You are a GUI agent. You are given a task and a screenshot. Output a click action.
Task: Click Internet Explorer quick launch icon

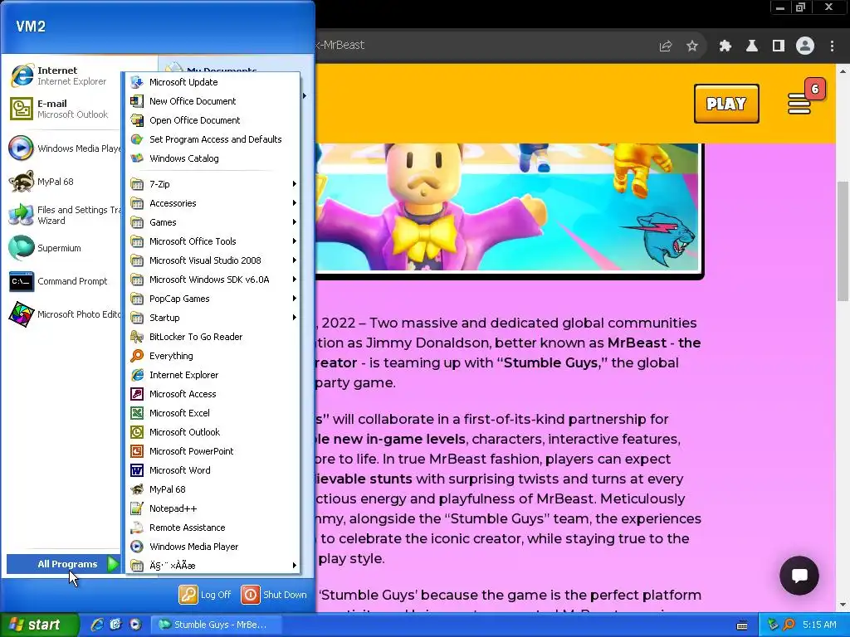[97, 625]
